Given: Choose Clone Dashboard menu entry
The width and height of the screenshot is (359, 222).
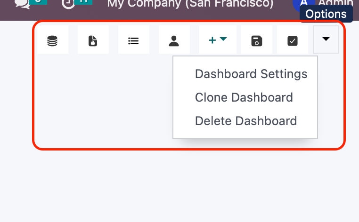Looking at the screenshot, I should coord(244,97).
